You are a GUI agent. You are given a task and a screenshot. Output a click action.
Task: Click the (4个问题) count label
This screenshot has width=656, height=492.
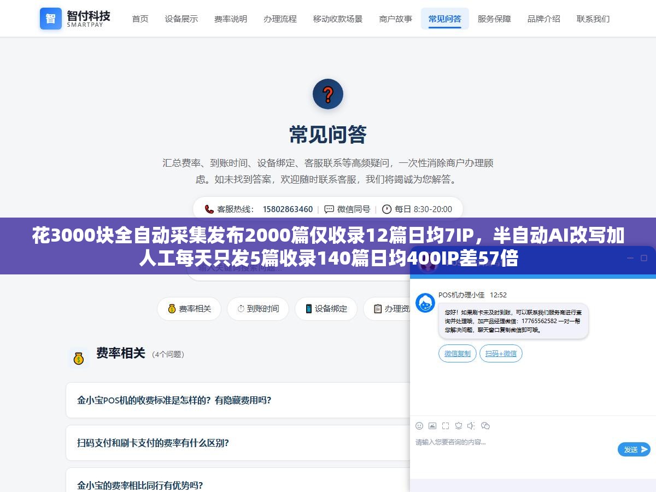(168, 354)
